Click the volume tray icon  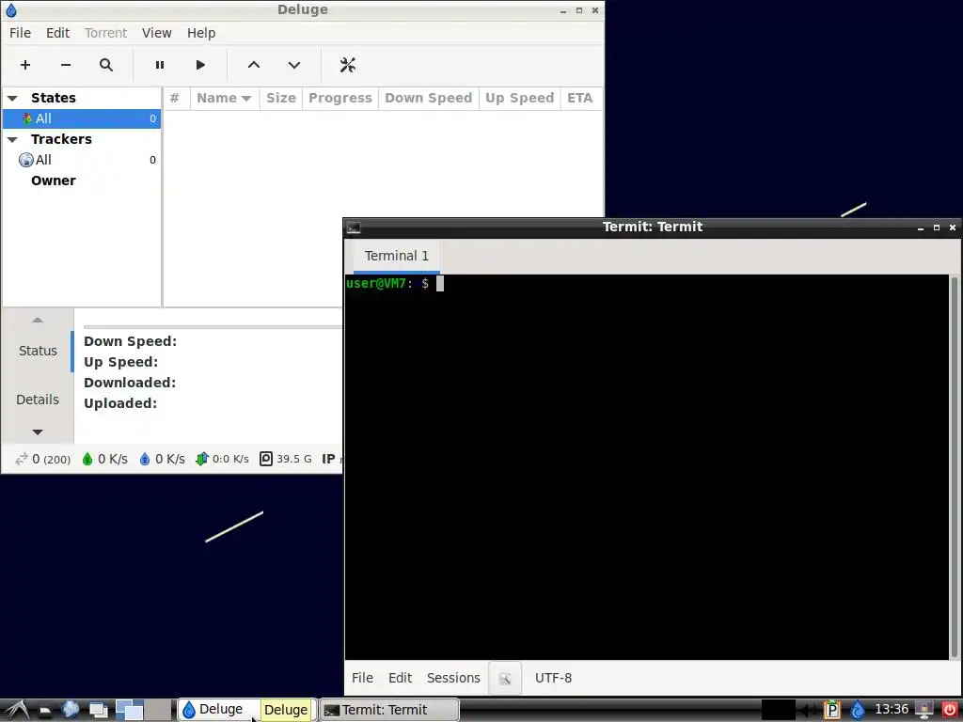808,710
